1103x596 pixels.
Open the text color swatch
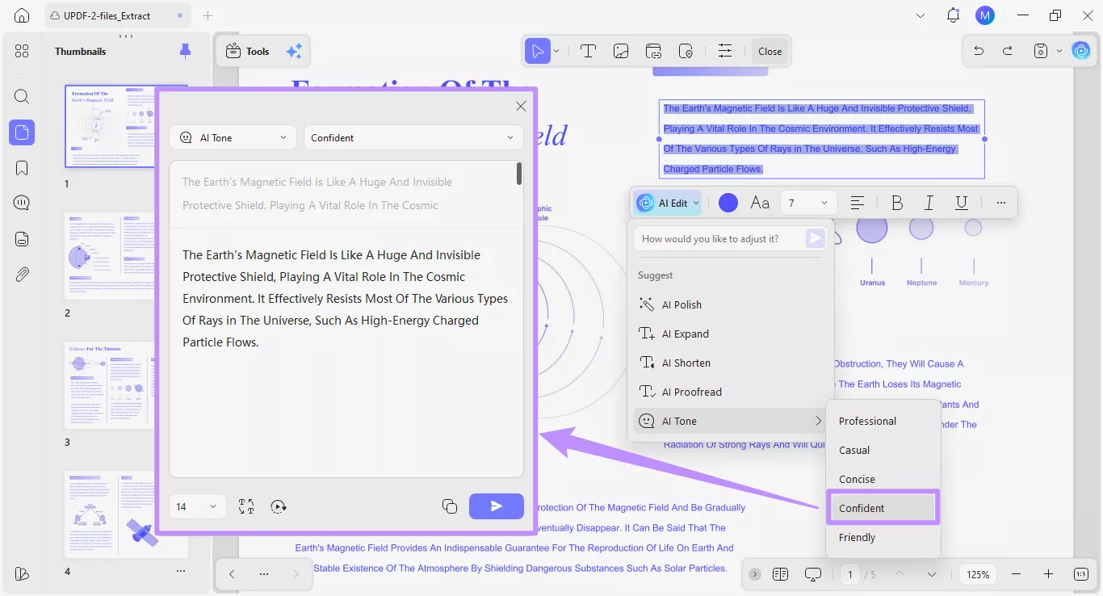[x=728, y=203]
